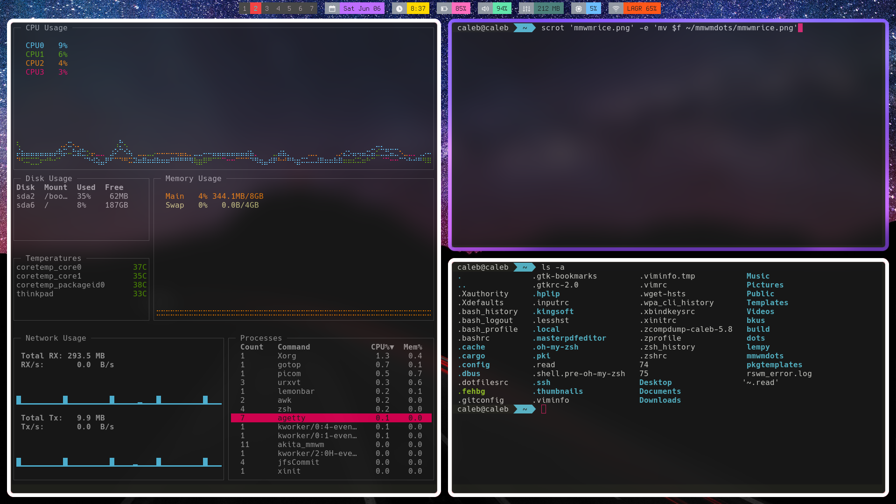The height and width of the screenshot is (504, 896).
Task: Click the Mem% column header
Action: 413,347
